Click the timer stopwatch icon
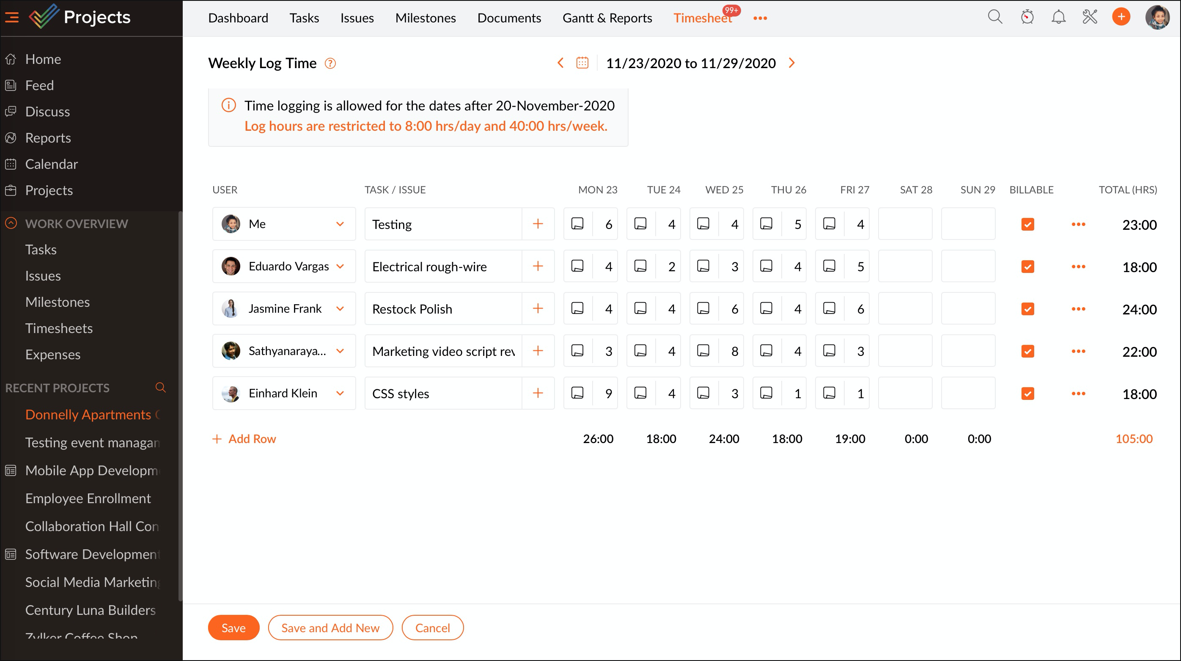Image resolution: width=1181 pixels, height=661 pixels. (1027, 17)
